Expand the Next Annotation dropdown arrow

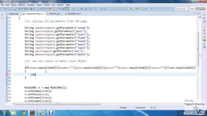(131, 9)
